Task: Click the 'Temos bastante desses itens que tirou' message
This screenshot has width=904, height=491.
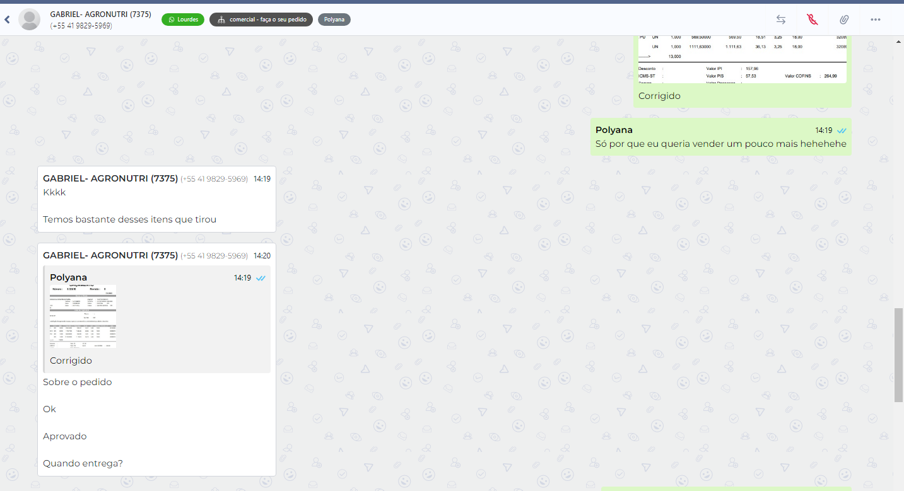Action: [129, 219]
